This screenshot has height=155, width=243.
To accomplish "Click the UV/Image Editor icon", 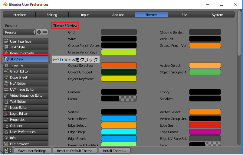I will point(6,89).
